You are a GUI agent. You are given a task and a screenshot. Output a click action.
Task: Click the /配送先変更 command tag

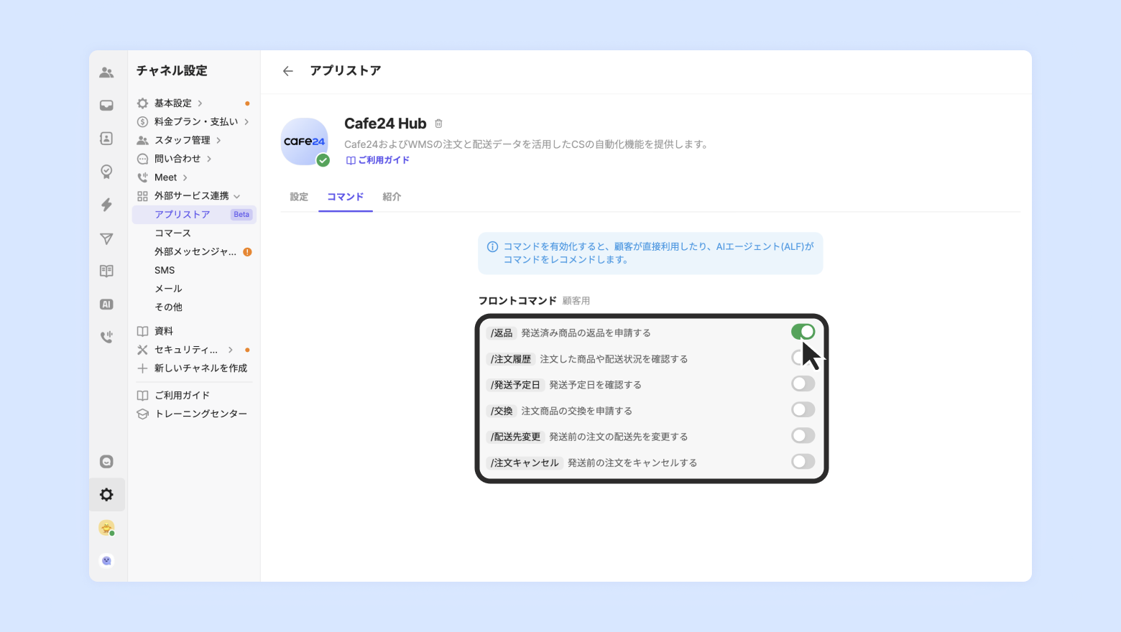point(516,437)
